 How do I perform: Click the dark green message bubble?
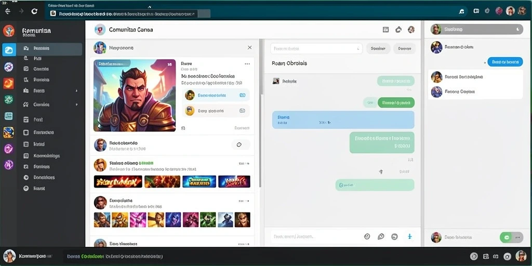[x=396, y=102]
